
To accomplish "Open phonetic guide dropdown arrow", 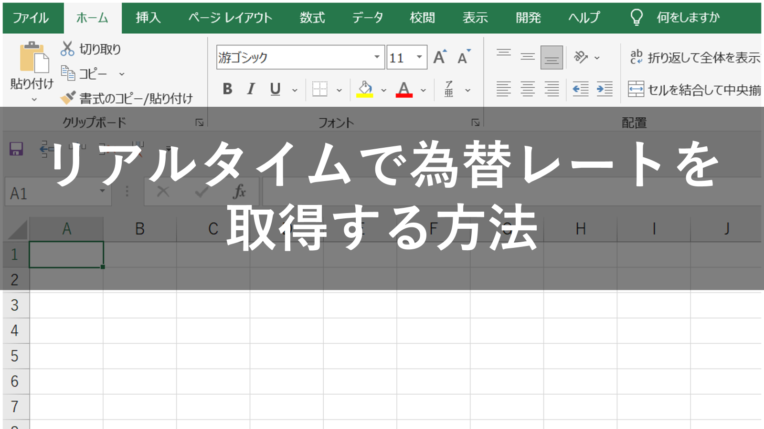I will [468, 90].
